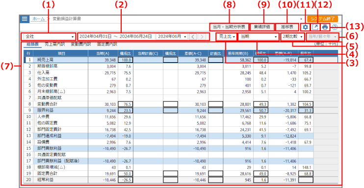Select the 固定費合計 row

[x=181, y=173]
